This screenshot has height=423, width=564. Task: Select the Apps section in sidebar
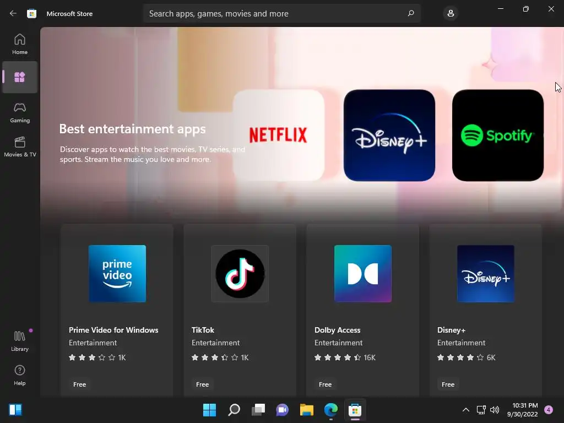20,77
